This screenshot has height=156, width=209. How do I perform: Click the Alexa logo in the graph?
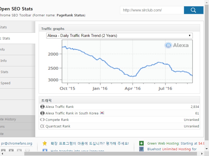tap(177, 45)
